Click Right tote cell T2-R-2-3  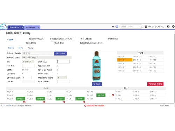(x=135, y=95)
